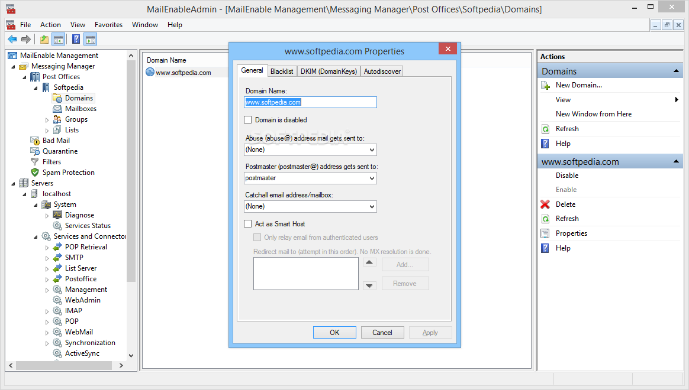Click the OK button
Screen dimensions: 689x390
(x=334, y=333)
